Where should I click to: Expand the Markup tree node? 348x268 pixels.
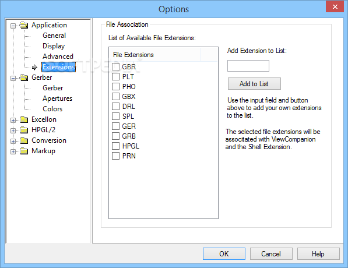point(13,151)
